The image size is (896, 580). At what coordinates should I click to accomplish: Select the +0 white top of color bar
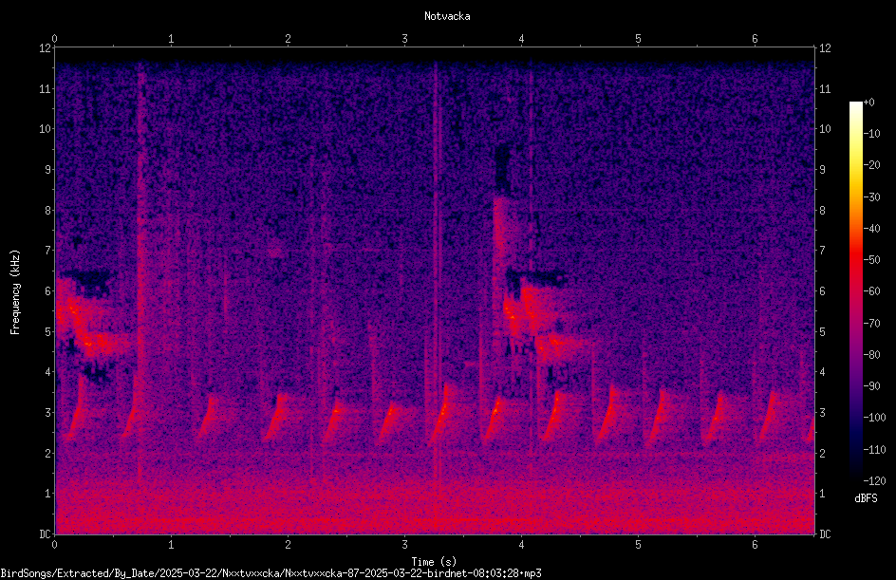[x=855, y=104]
